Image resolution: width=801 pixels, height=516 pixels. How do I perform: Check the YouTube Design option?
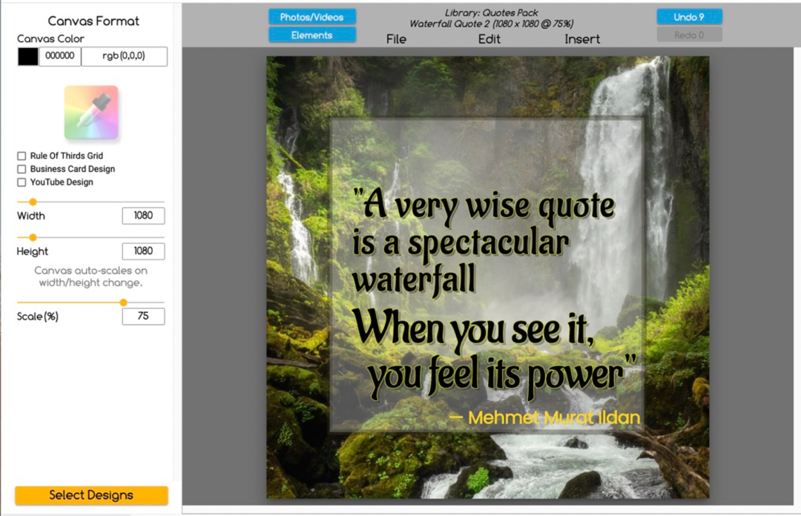coord(22,182)
